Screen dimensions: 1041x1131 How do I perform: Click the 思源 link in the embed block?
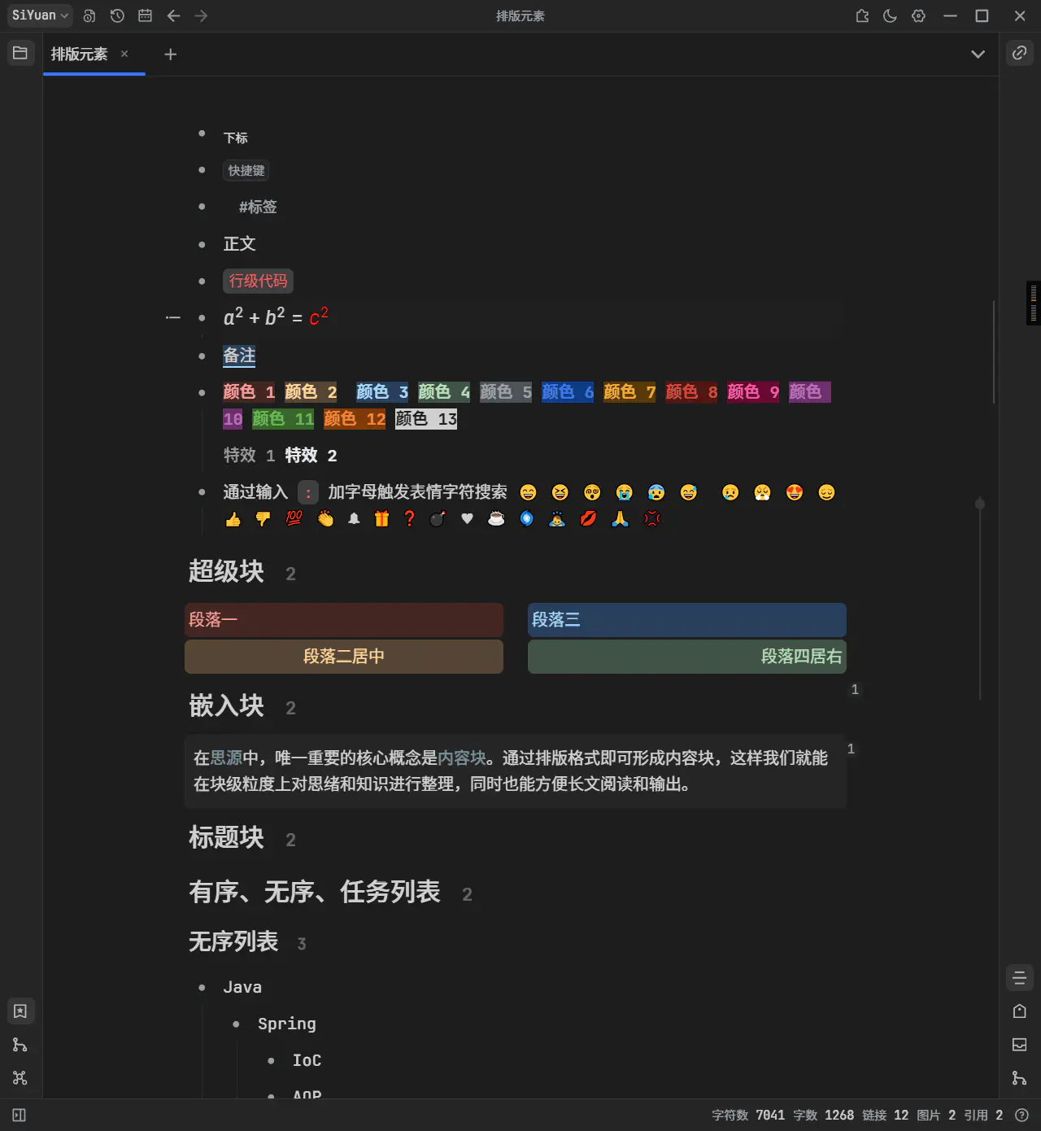click(x=227, y=758)
